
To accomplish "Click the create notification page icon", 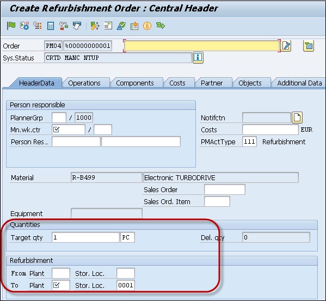I will (x=297, y=118).
